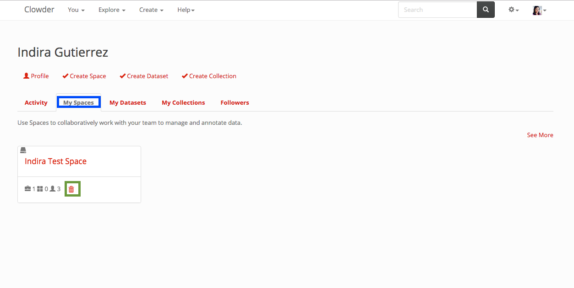Switch to the My Datasets tab
The width and height of the screenshot is (574, 288).
128,102
